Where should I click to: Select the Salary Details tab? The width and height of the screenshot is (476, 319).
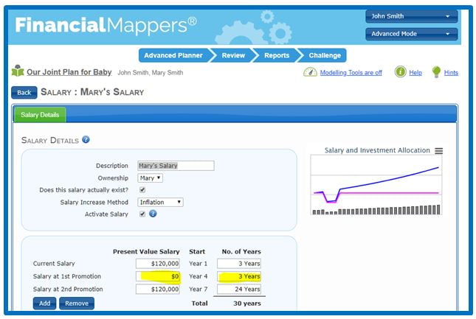coord(40,115)
